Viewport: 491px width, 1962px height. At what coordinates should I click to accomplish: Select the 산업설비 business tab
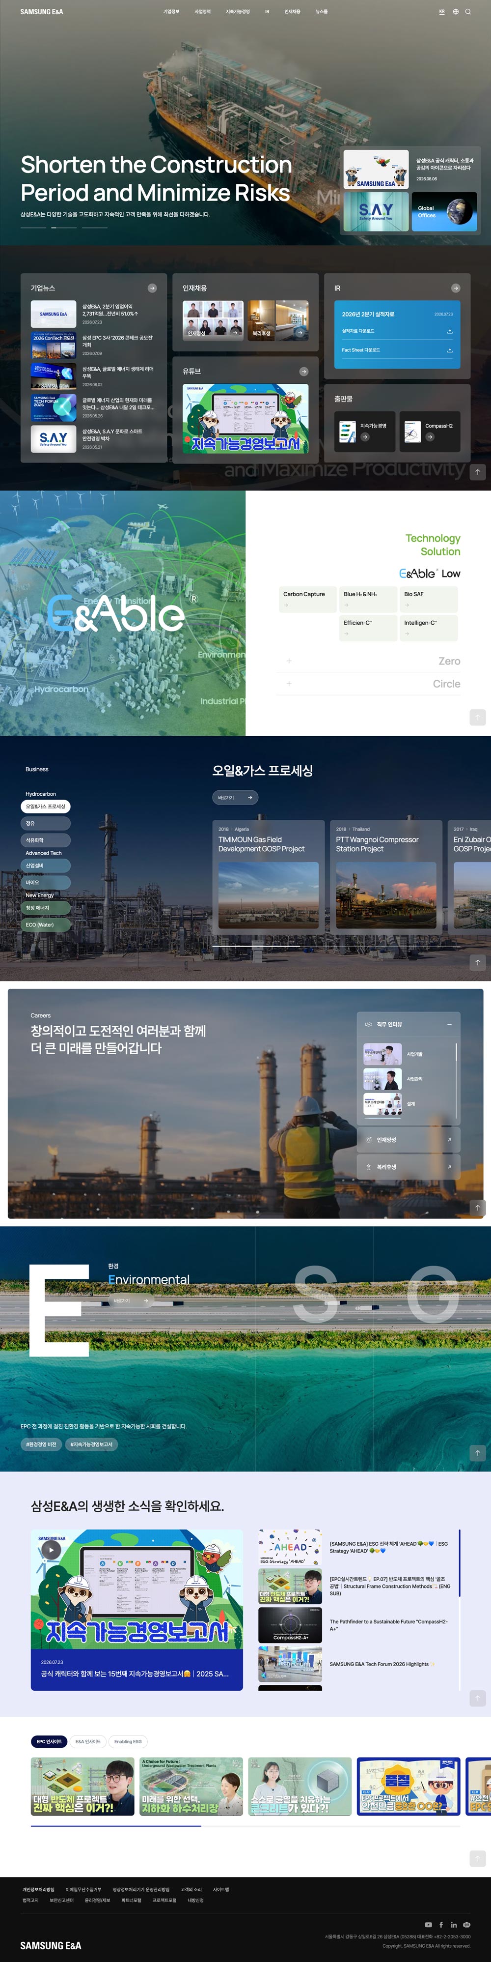tap(45, 866)
